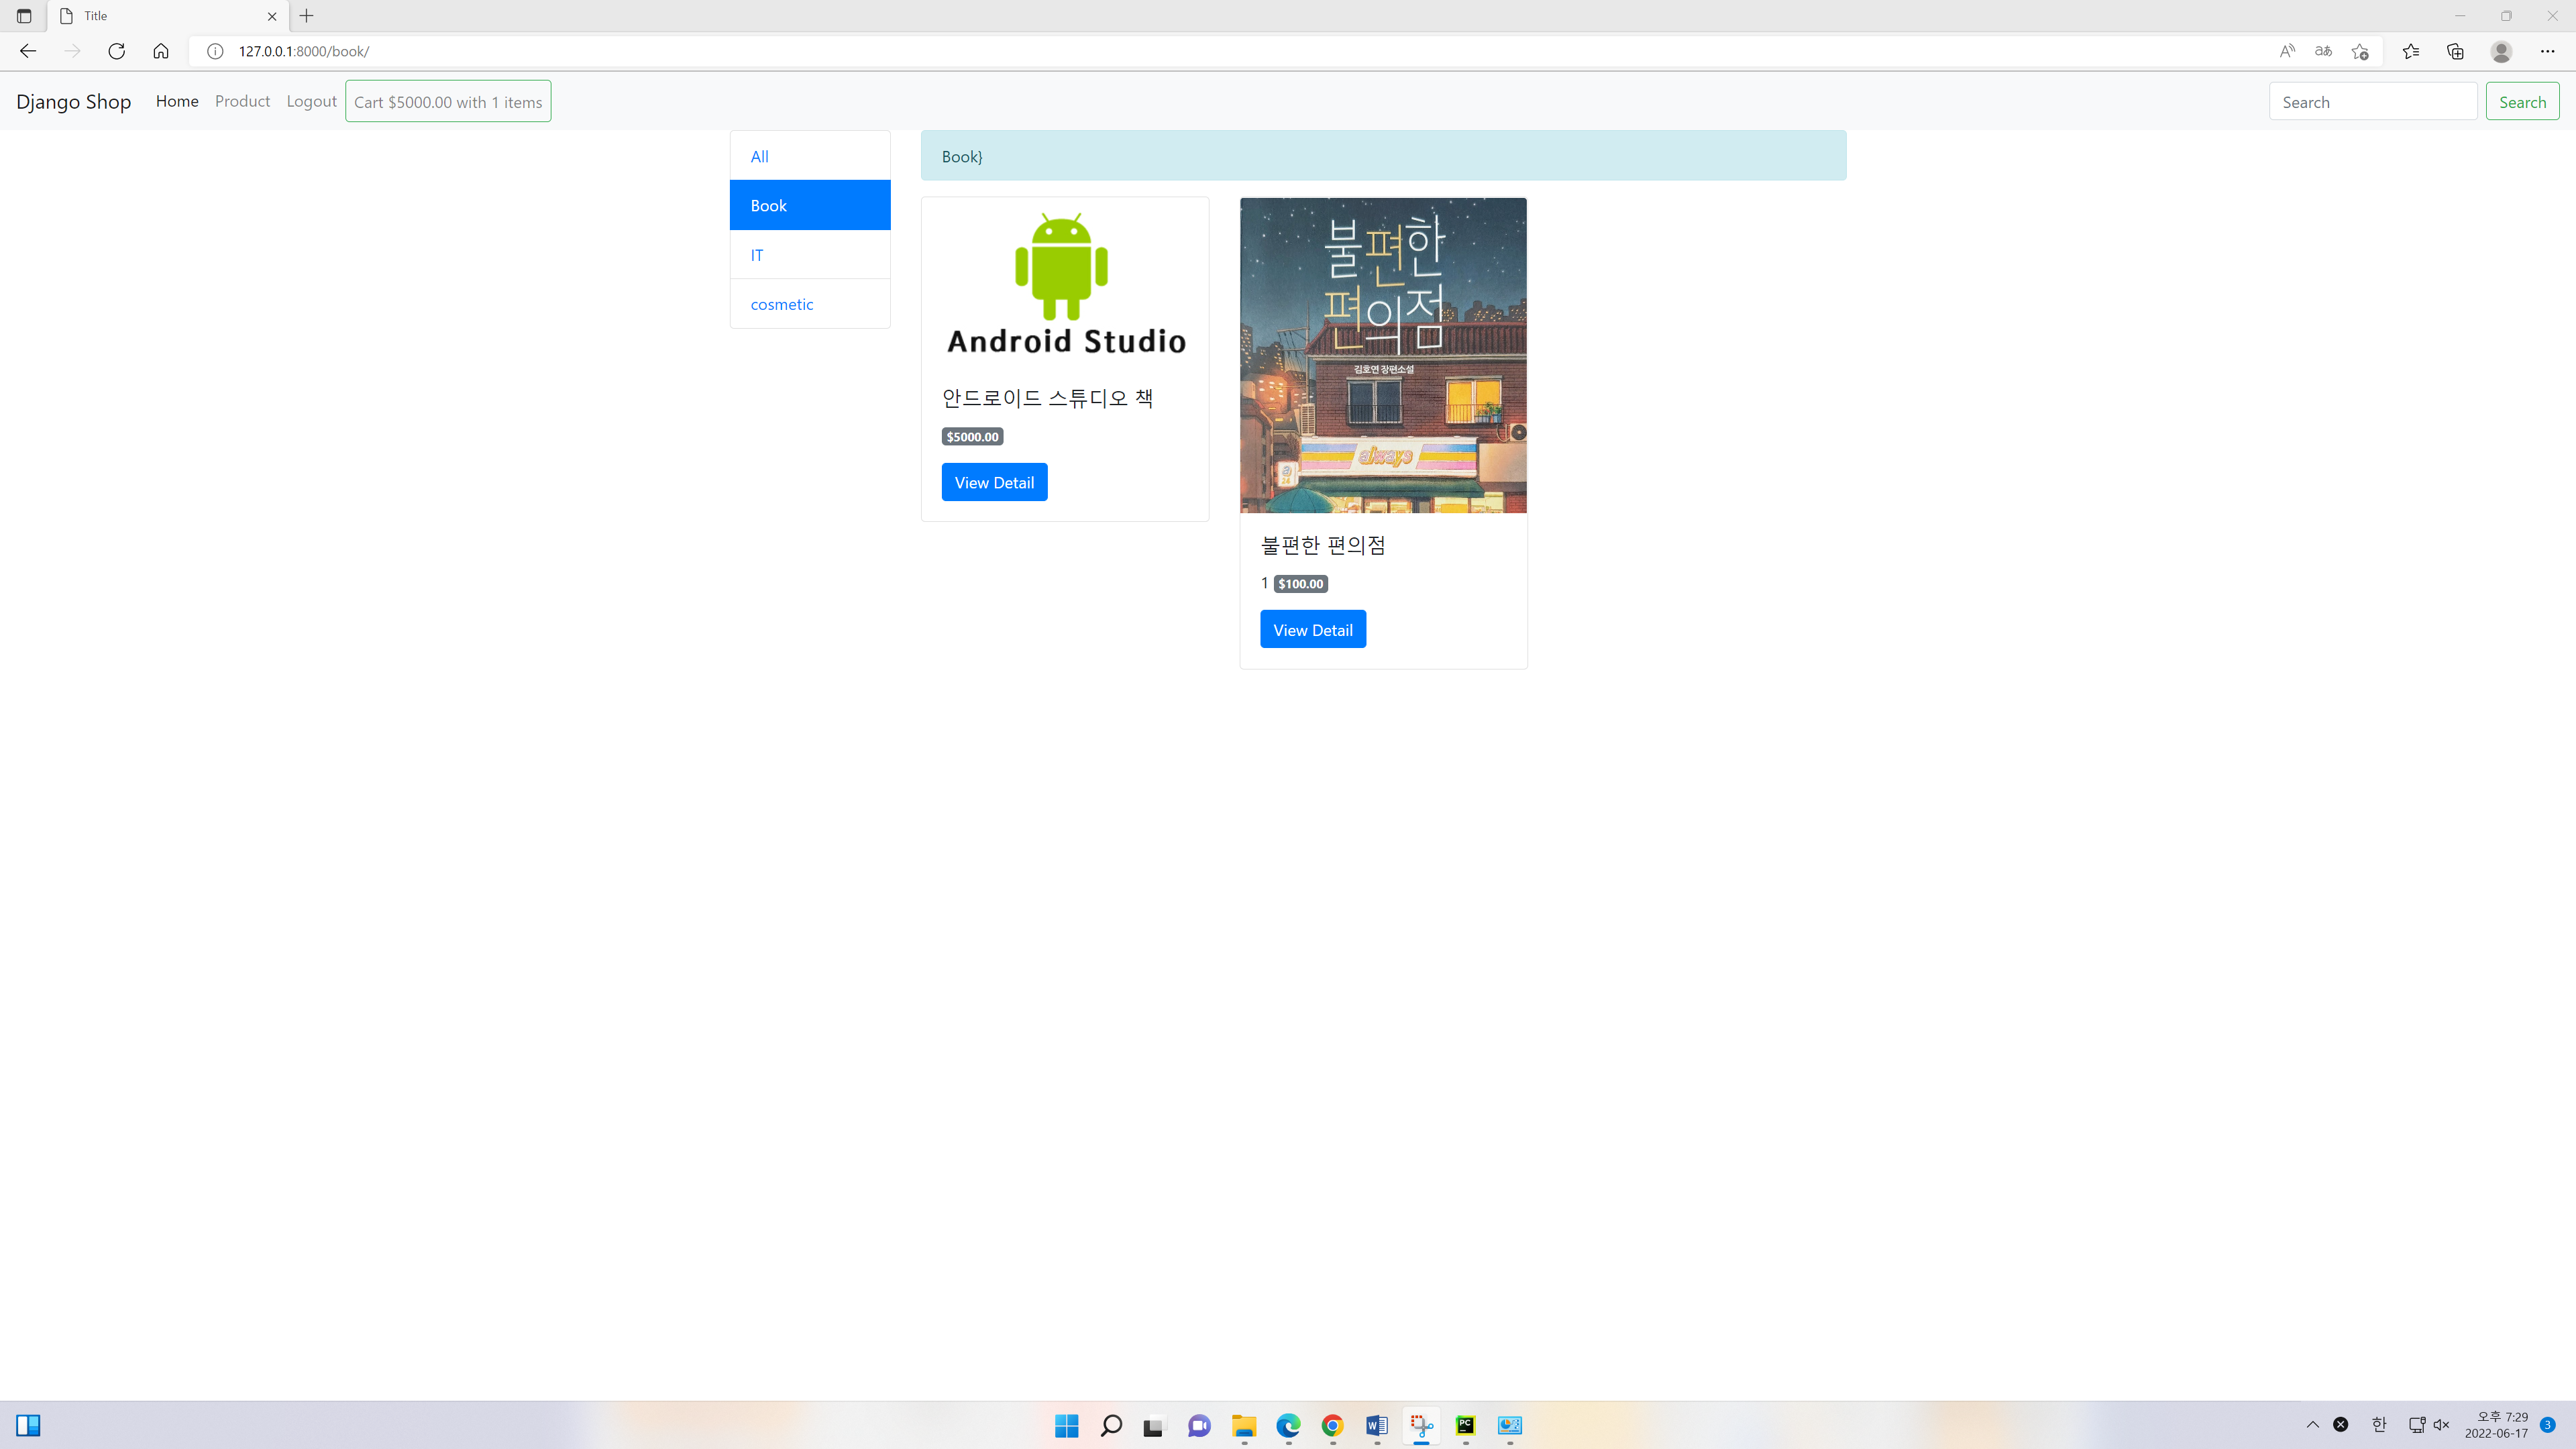
Task: Add this page to favorites
Action: tap(2360, 51)
